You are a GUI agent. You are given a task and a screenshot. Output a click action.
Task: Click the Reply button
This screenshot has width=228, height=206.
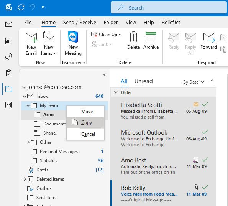(174, 41)
